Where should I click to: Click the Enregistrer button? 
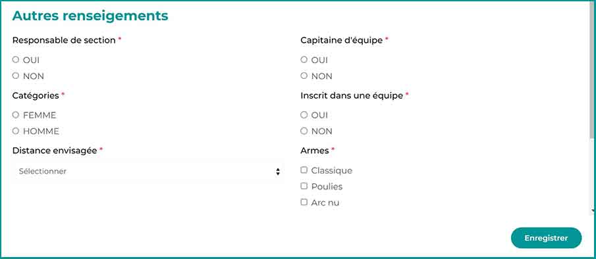546,238
